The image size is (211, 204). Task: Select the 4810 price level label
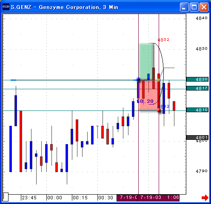pyautogui.click(x=197, y=110)
